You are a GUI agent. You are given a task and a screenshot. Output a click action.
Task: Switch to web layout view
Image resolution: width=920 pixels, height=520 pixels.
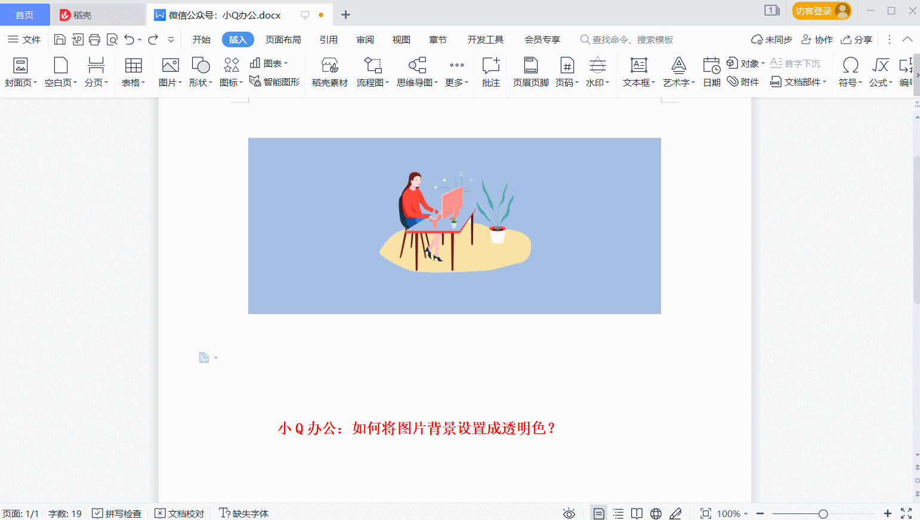pos(656,513)
